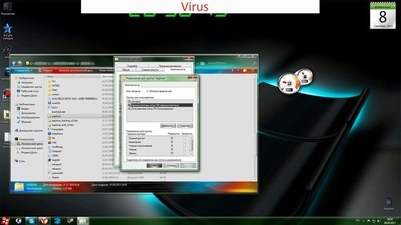Screen dimensions: 401x225
Task: Select the Web folder icon
Action: [49, 90]
